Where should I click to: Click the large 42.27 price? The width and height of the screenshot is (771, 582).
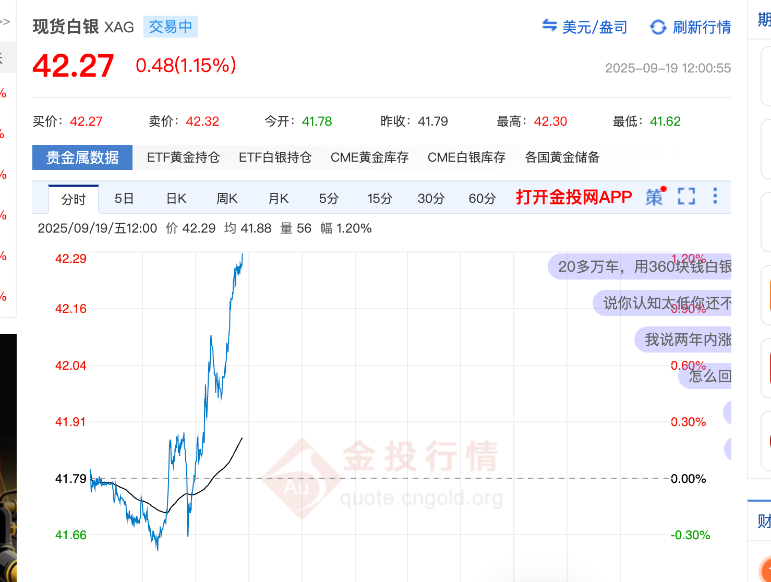(73, 66)
